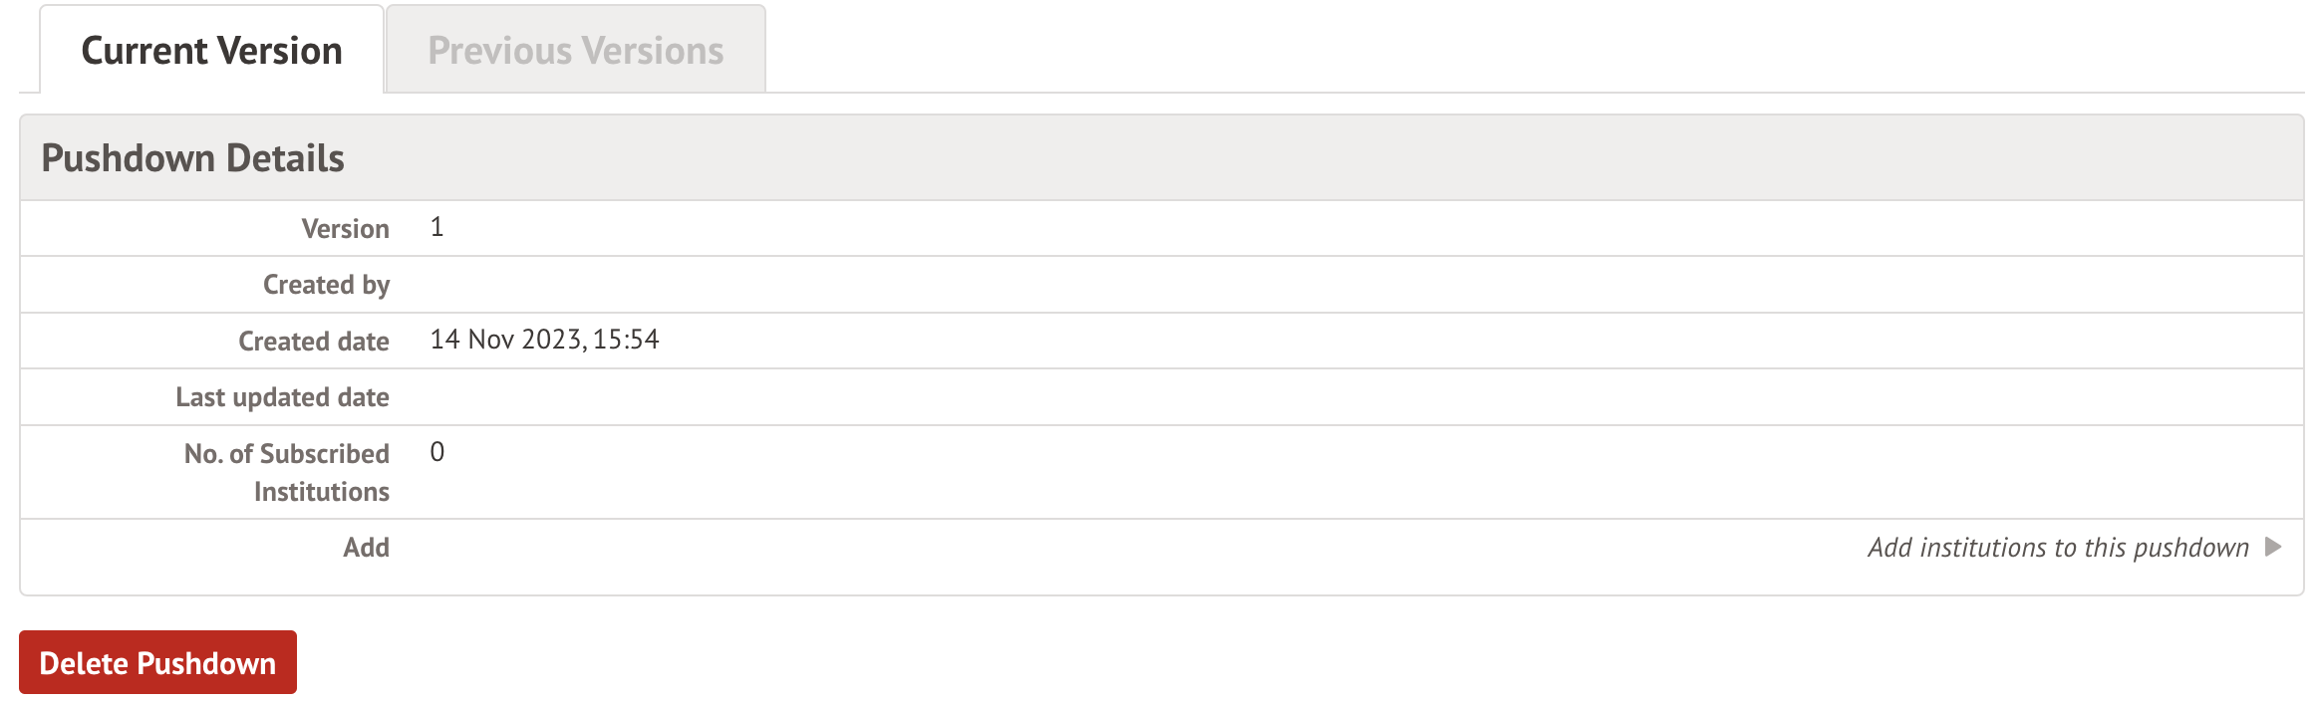Click the Pushdown Details panel heading
Viewport: 2316px width, 703px height.
coord(192,158)
